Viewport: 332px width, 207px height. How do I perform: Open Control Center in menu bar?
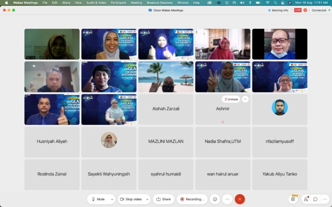pos(283,3)
